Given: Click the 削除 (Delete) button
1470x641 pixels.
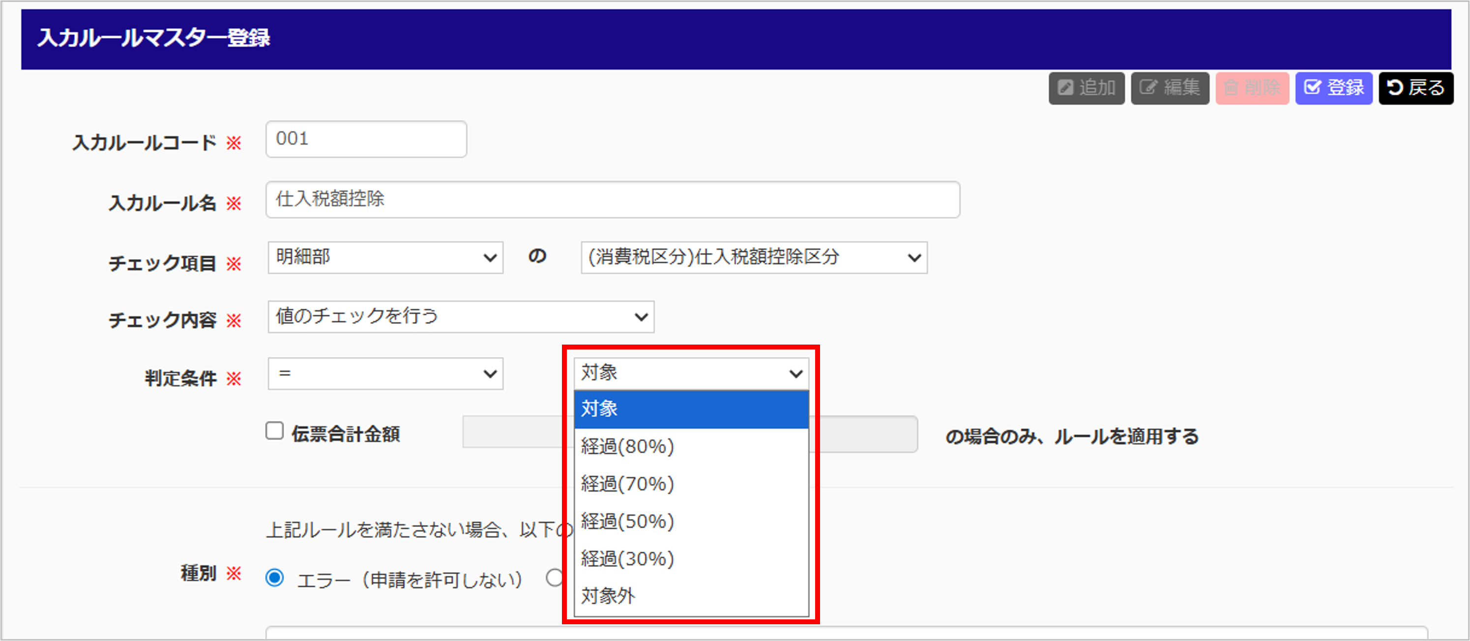Looking at the screenshot, I should coord(1252,88).
